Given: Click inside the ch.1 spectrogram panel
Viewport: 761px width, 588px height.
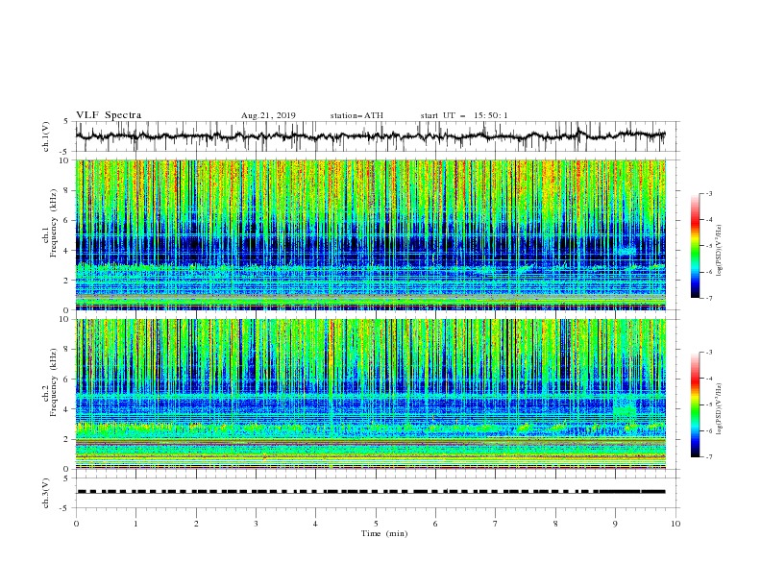Looking at the screenshot, I should point(370,234).
